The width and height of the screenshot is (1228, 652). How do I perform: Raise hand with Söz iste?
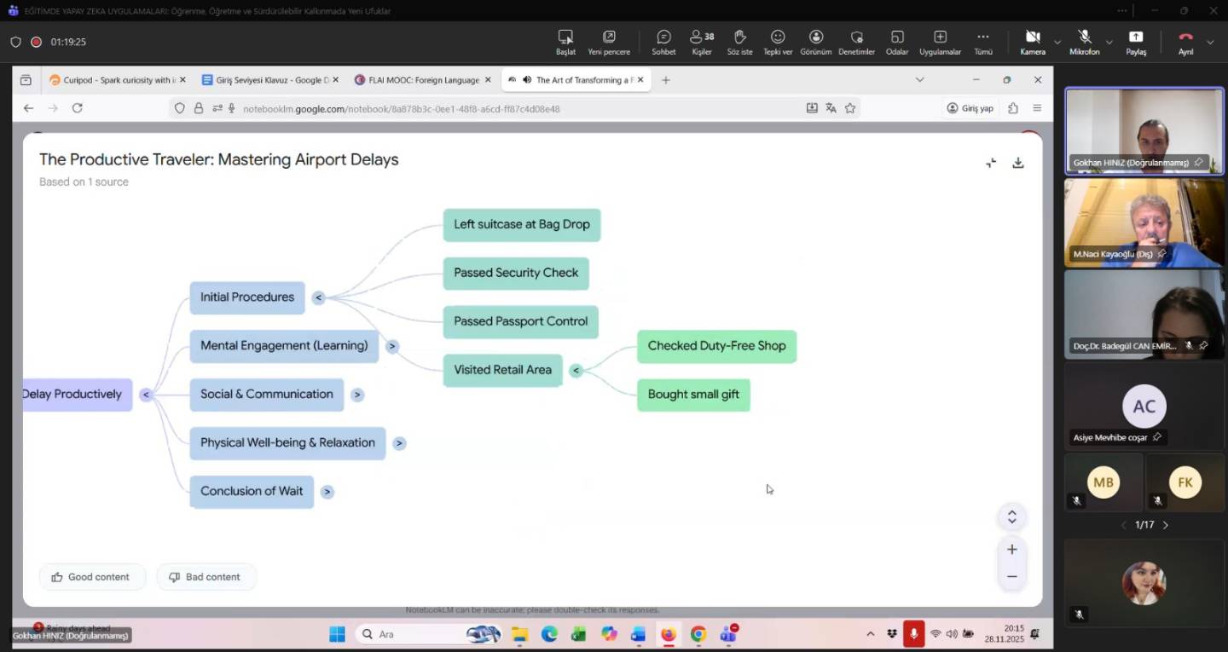coord(739,41)
